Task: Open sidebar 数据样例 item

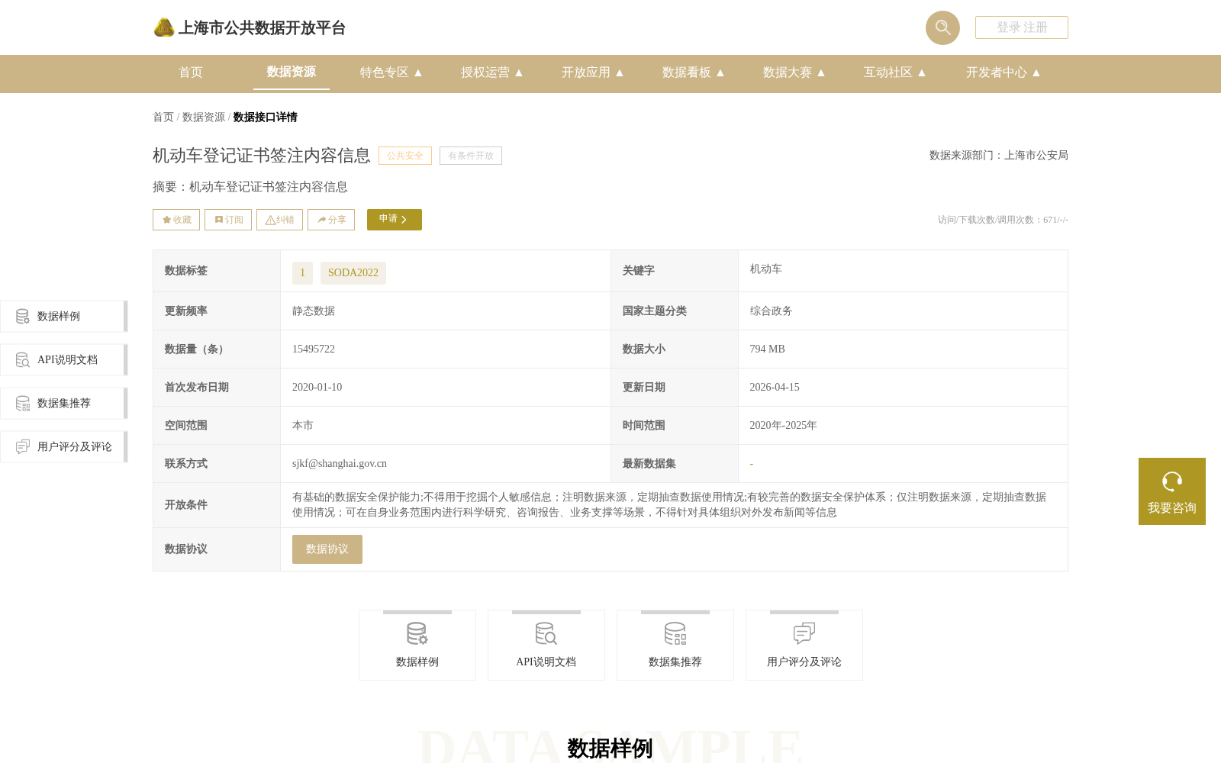Action: 63,317
